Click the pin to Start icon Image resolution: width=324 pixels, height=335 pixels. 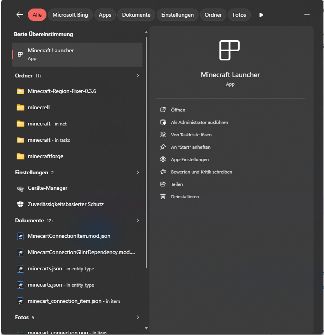[x=163, y=147]
